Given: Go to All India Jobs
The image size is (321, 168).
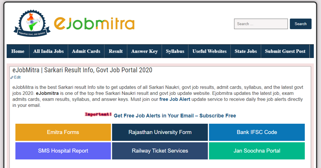Looking at the screenshot, I should pos(49,51).
